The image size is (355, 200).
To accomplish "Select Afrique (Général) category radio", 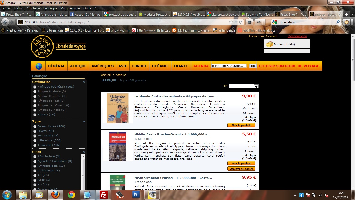I will coord(35,87).
